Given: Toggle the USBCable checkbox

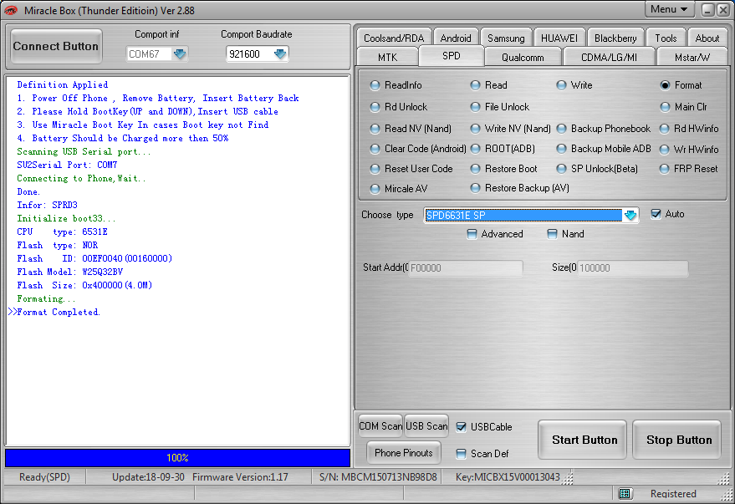Looking at the screenshot, I should 462,427.
